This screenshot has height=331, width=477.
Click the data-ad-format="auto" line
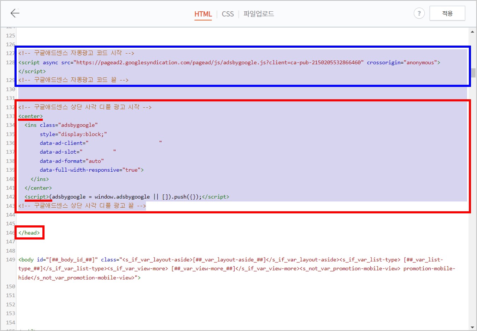click(x=72, y=161)
